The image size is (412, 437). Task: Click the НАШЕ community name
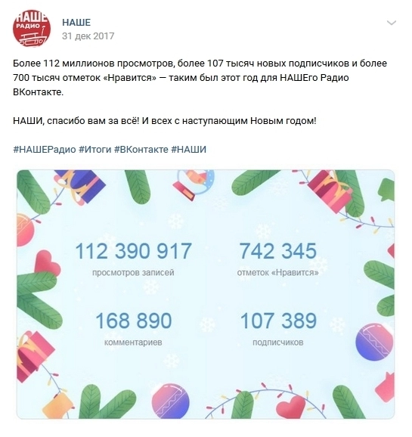[76, 22]
